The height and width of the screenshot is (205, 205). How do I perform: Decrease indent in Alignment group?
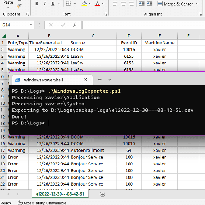coord(142,4)
